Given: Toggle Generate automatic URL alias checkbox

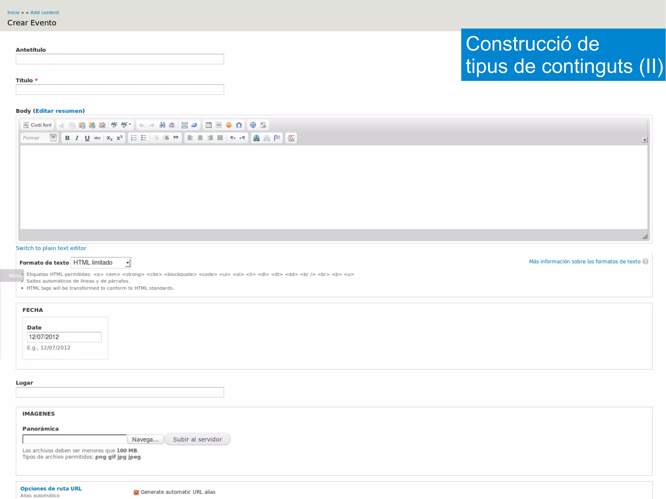Looking at the screenshot, I should click(x=136, y=492).
